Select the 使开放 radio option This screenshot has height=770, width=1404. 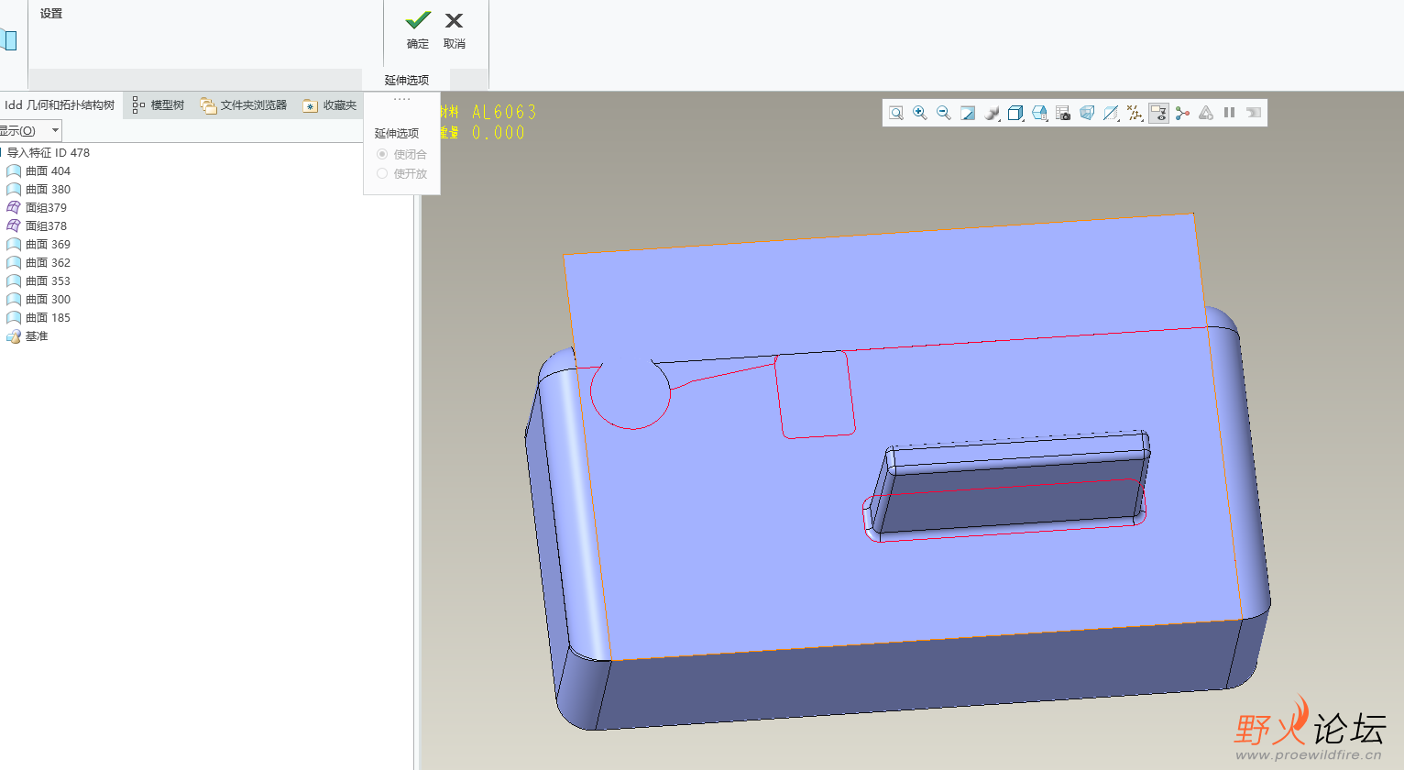tap(382, 173)
